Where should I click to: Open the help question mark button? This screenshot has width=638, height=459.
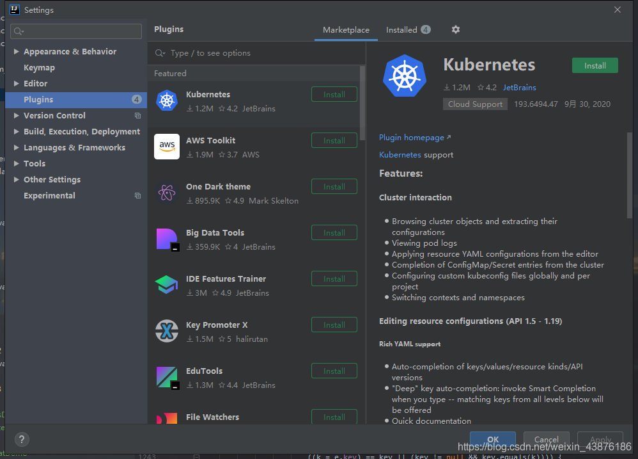pyautogui.click(x=22, y=439)
